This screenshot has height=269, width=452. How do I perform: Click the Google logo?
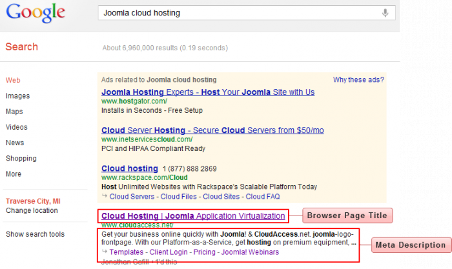tap(36, 14)
